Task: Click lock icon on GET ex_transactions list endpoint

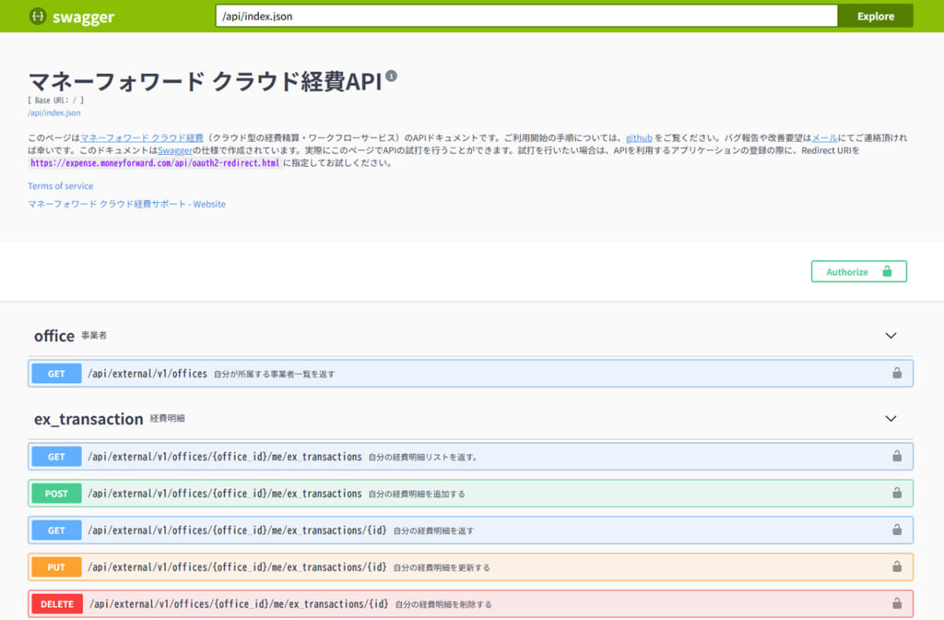Action: 895,456
